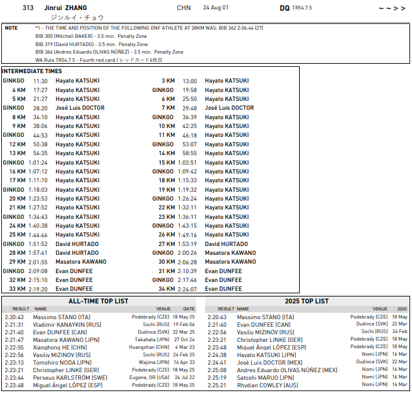The height and width of the screenshot is (393, 412).
Task: Select Xianghong HE row
Action: [60, 347]
